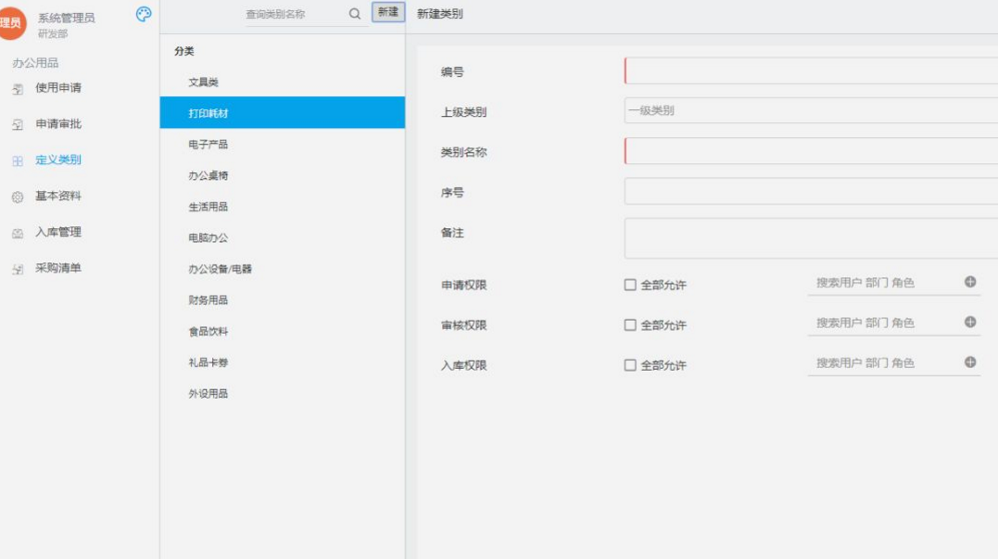This screenshot has height=559, width=998.
Task: Focus the 类别名称 input field
Action: coord(811,151)
